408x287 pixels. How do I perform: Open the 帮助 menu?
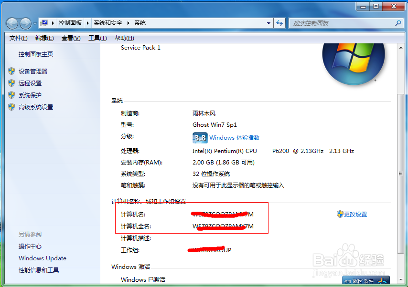click(x=123, y=38)
